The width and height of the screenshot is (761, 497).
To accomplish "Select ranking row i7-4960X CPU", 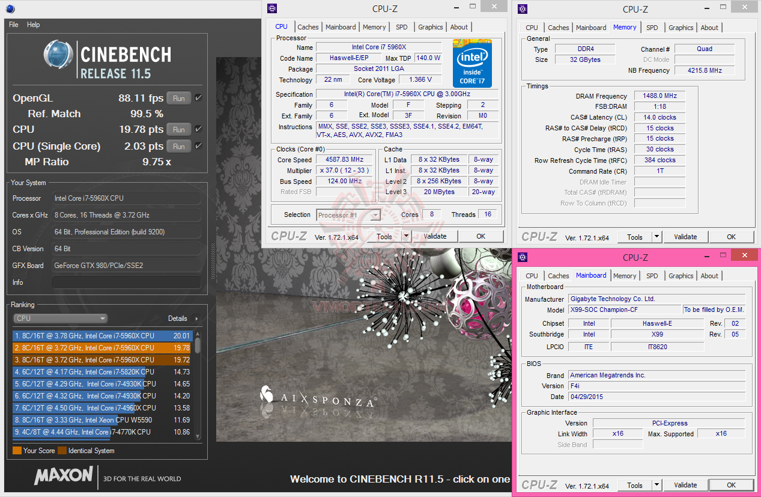I will (102, 408).
